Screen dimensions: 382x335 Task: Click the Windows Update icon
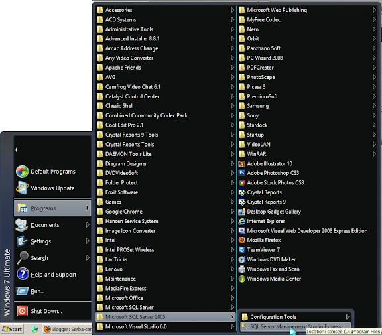tap(22, 188)
